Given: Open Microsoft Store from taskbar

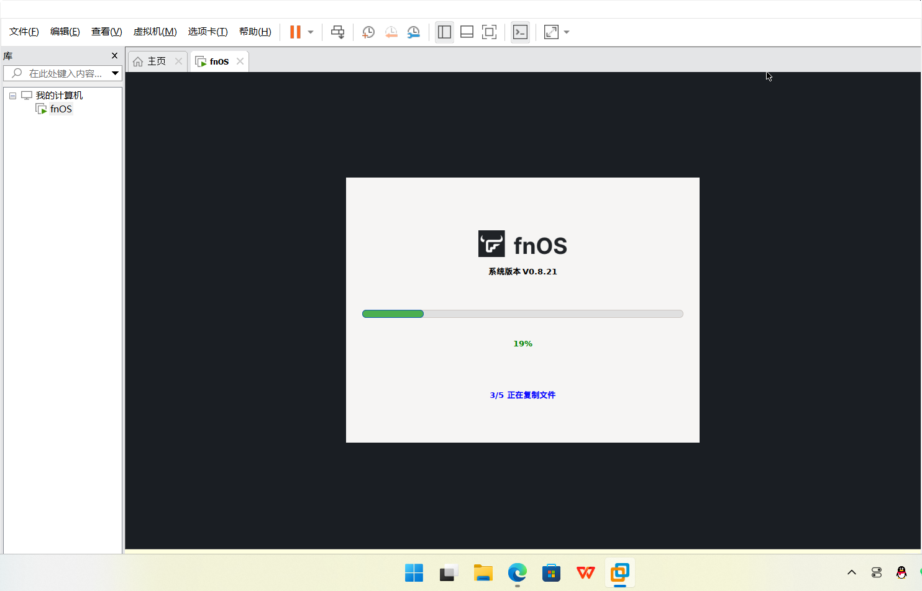Looking at the screenshot, I should (551, 572).
